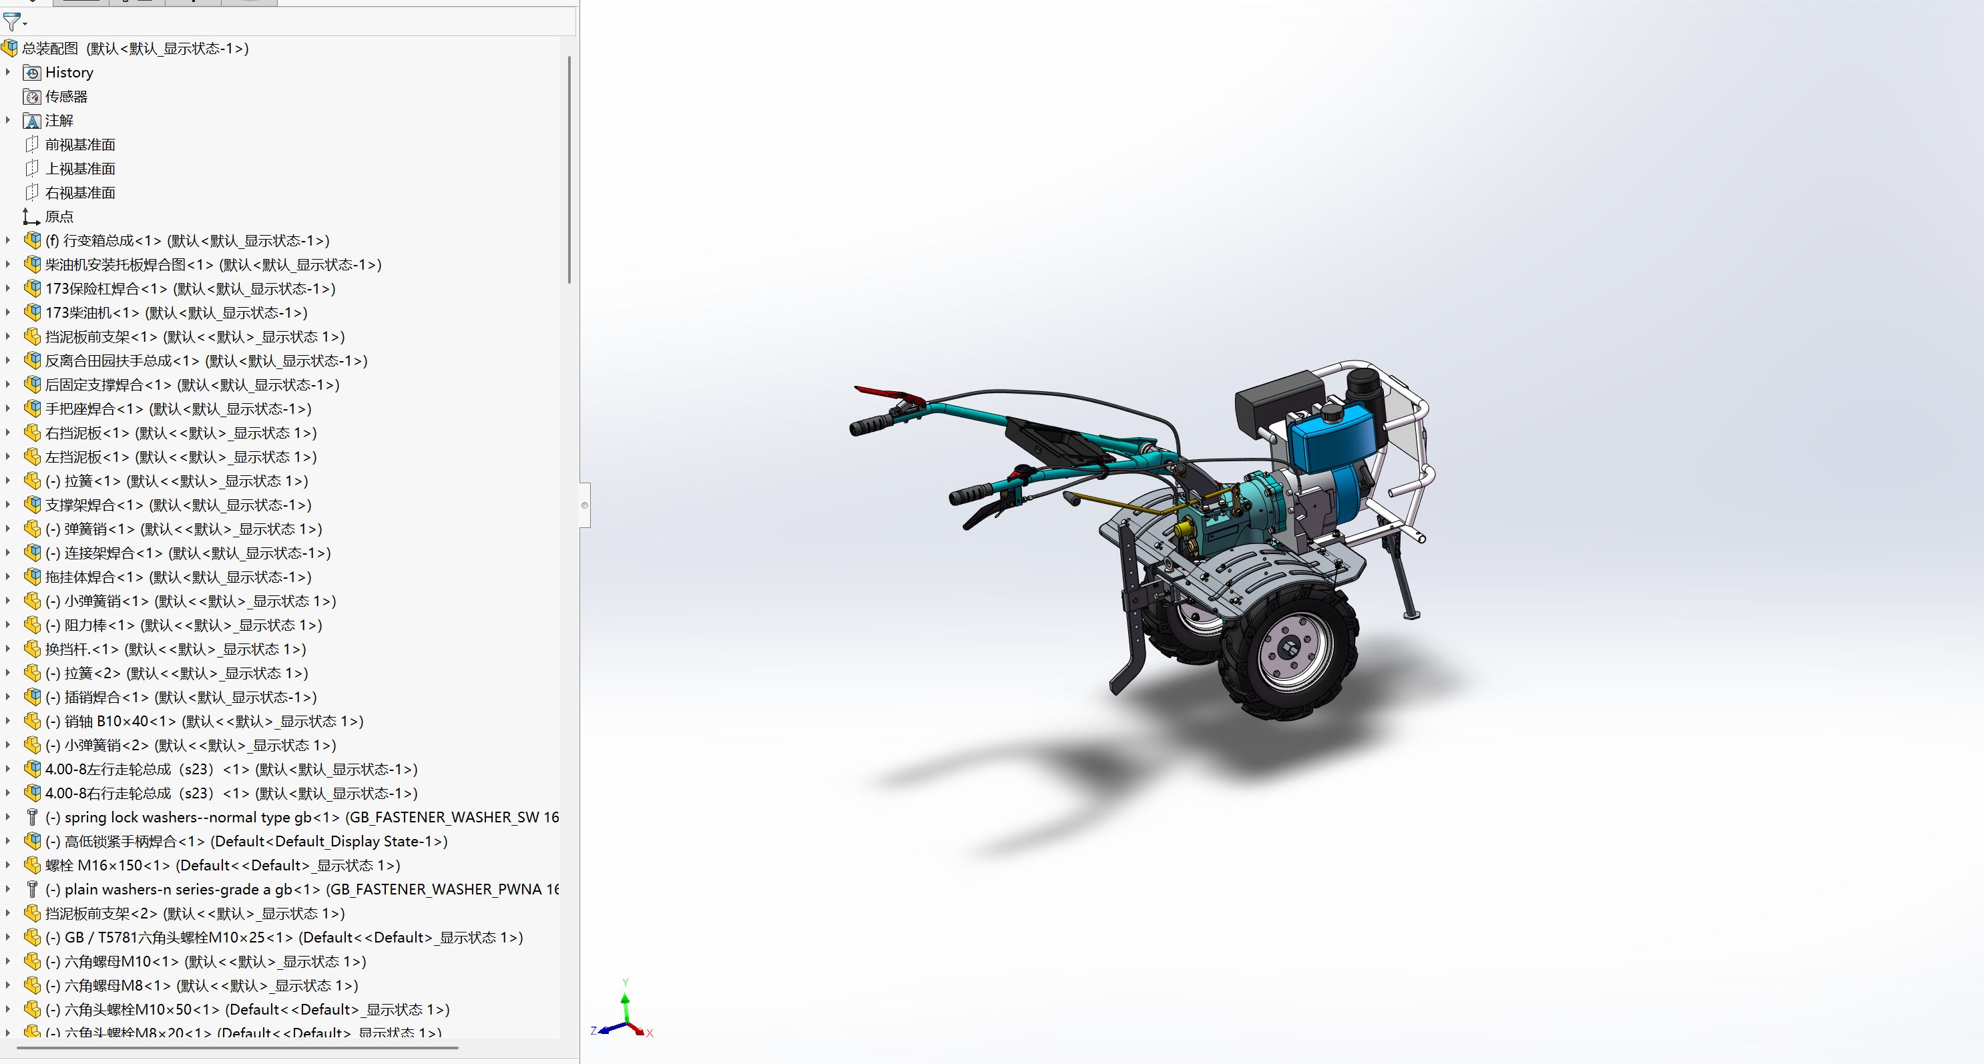Click the 注解 annotations icon
1984x1064 pixels.
[x=31, y=120]
